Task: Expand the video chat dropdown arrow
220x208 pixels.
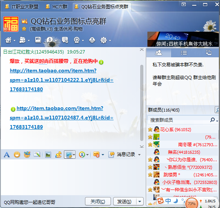Action: point(83,40)
